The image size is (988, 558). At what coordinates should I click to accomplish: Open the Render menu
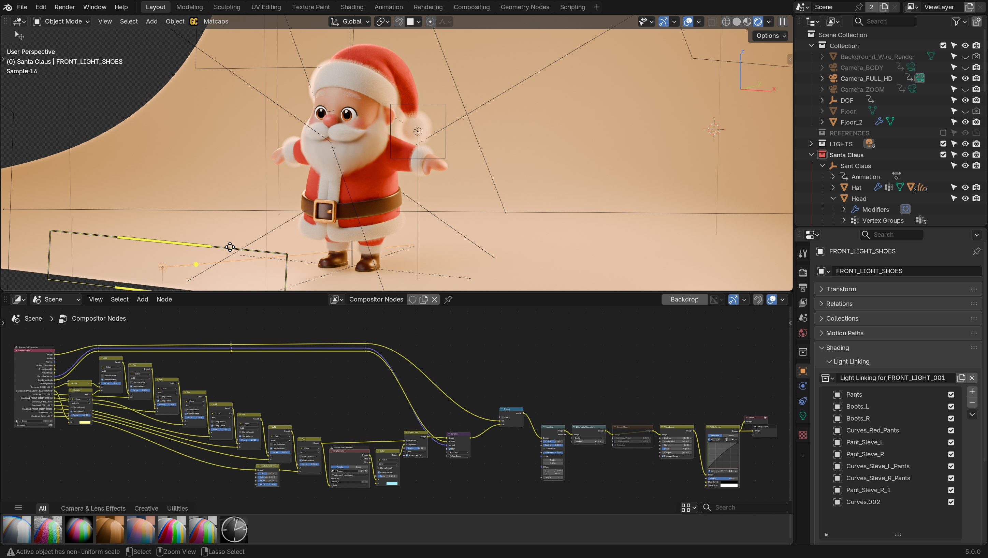(64, 7)
